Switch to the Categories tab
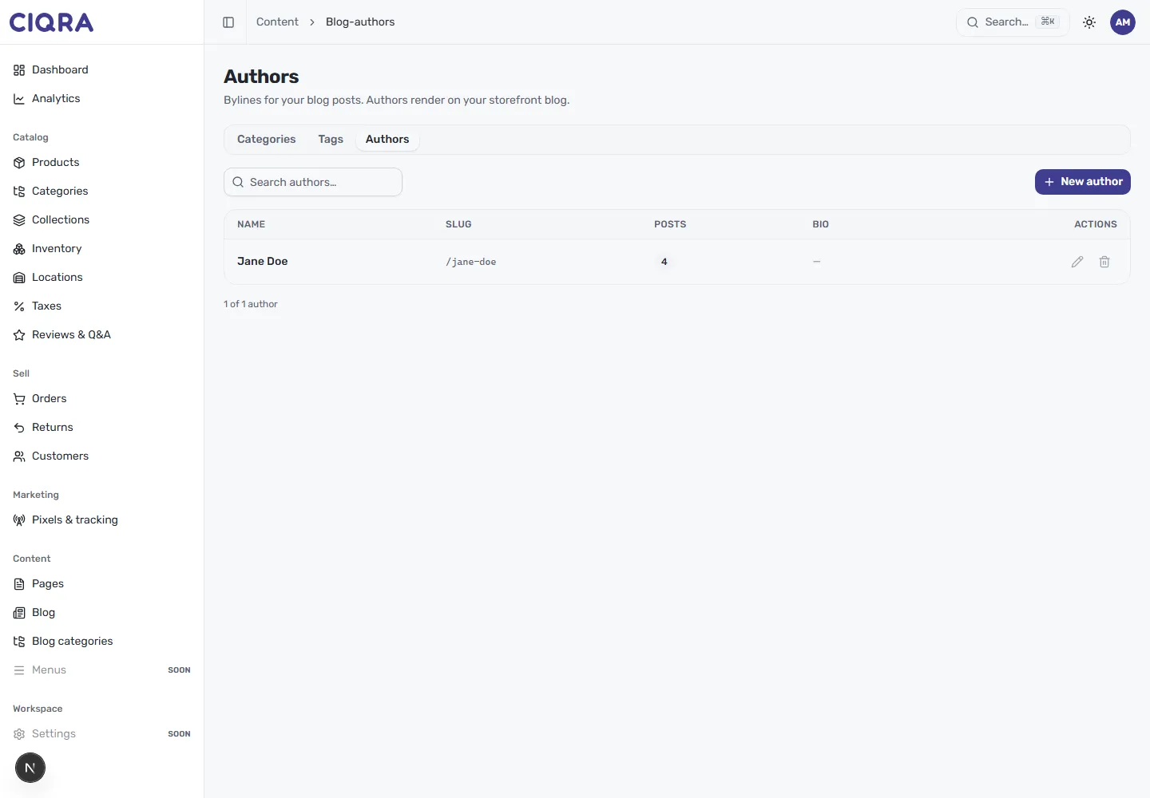The image size is (1150, 798). (266, 139)
